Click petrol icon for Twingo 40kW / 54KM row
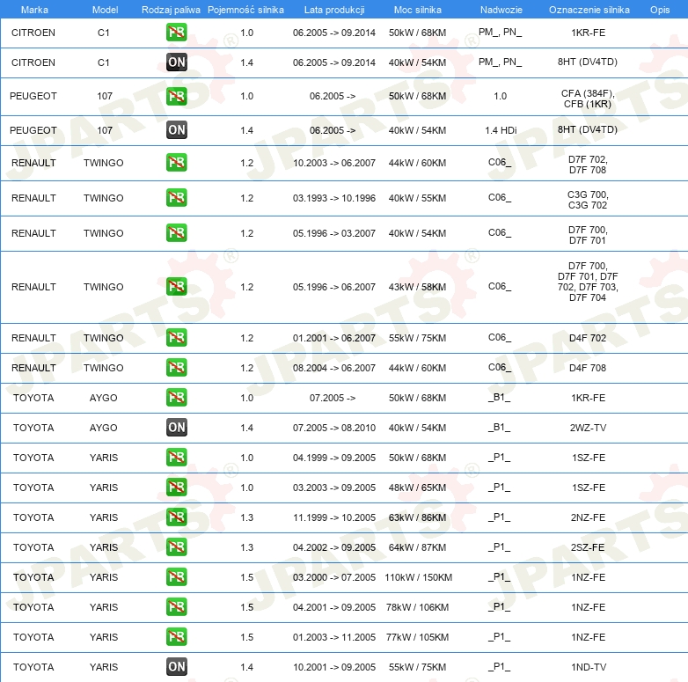 176,232
